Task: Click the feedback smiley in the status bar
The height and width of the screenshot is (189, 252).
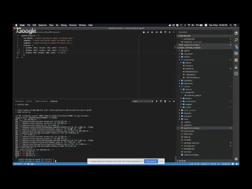Action: point(233,164)
